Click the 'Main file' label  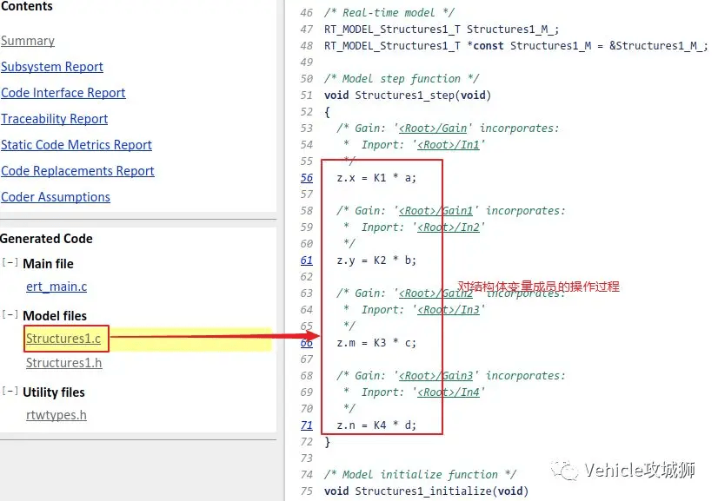[x=48, y=264]
